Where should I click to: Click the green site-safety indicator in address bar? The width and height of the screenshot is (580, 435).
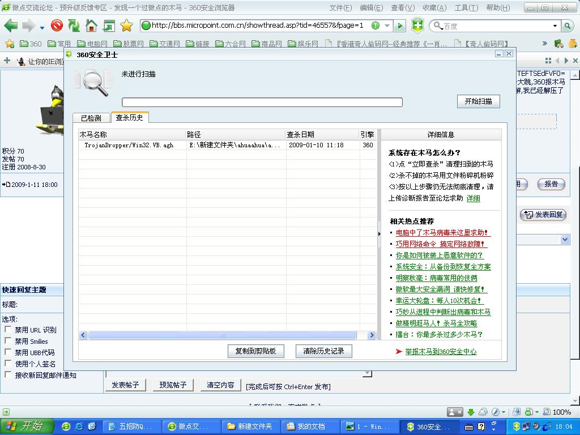click(376, 25)
